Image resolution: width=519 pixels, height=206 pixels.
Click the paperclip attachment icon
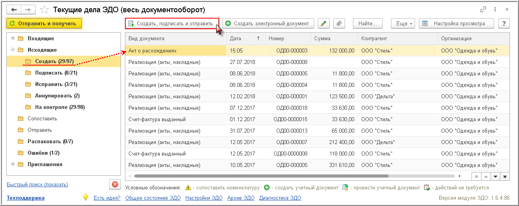(339, 23)
